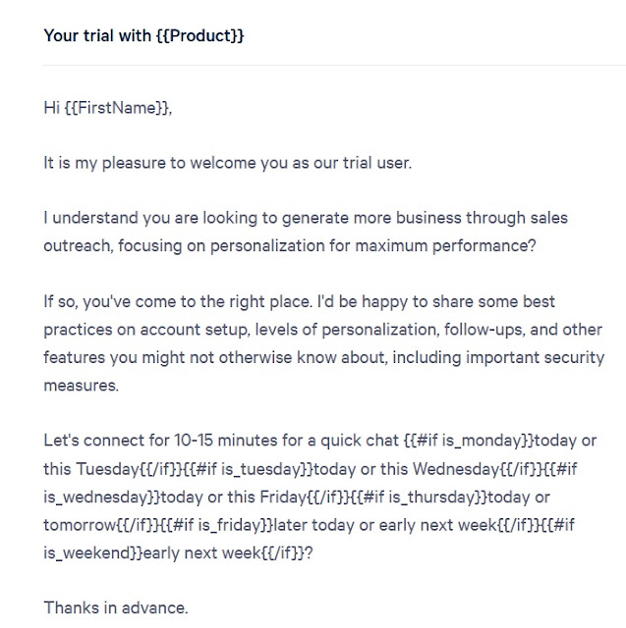Click the "is_wednesday}}" tag text
The image size is (626, 628).
tap(102, 497)
